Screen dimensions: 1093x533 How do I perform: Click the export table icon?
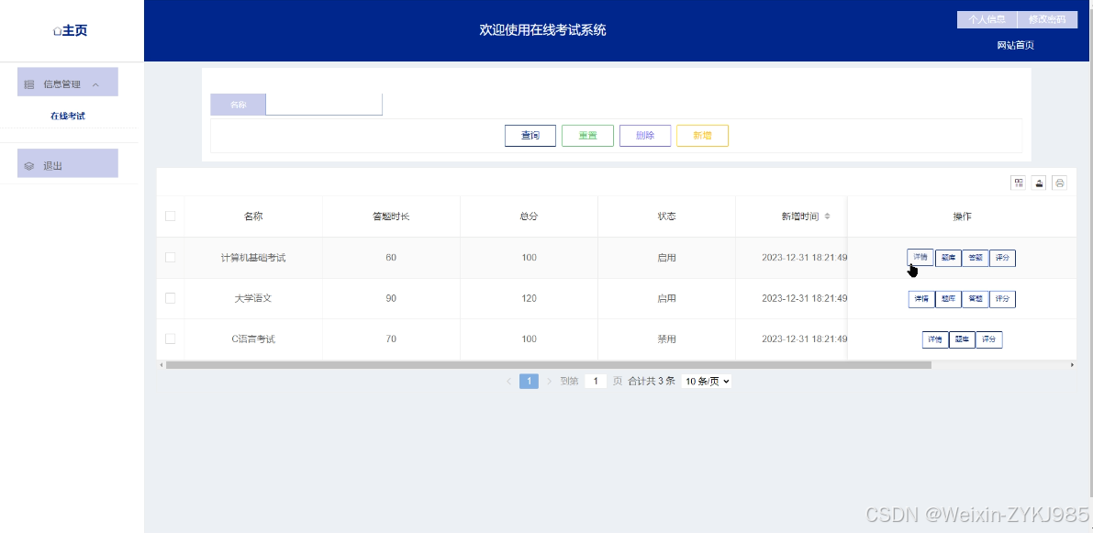tap(1039, 183)
